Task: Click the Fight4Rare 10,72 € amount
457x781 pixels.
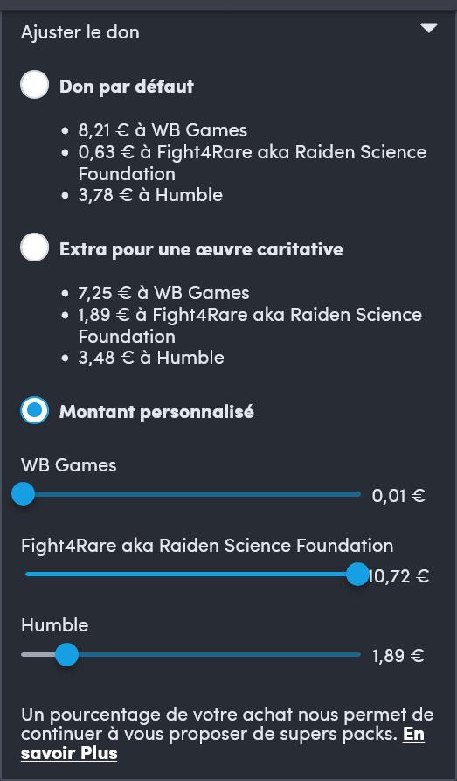Action: coord(398,576)
